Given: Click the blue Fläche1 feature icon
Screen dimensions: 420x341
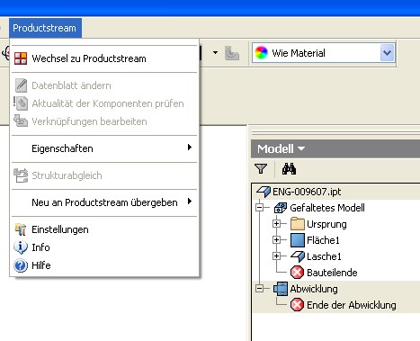Looking at the screenshot, I should tap(298, 240).
